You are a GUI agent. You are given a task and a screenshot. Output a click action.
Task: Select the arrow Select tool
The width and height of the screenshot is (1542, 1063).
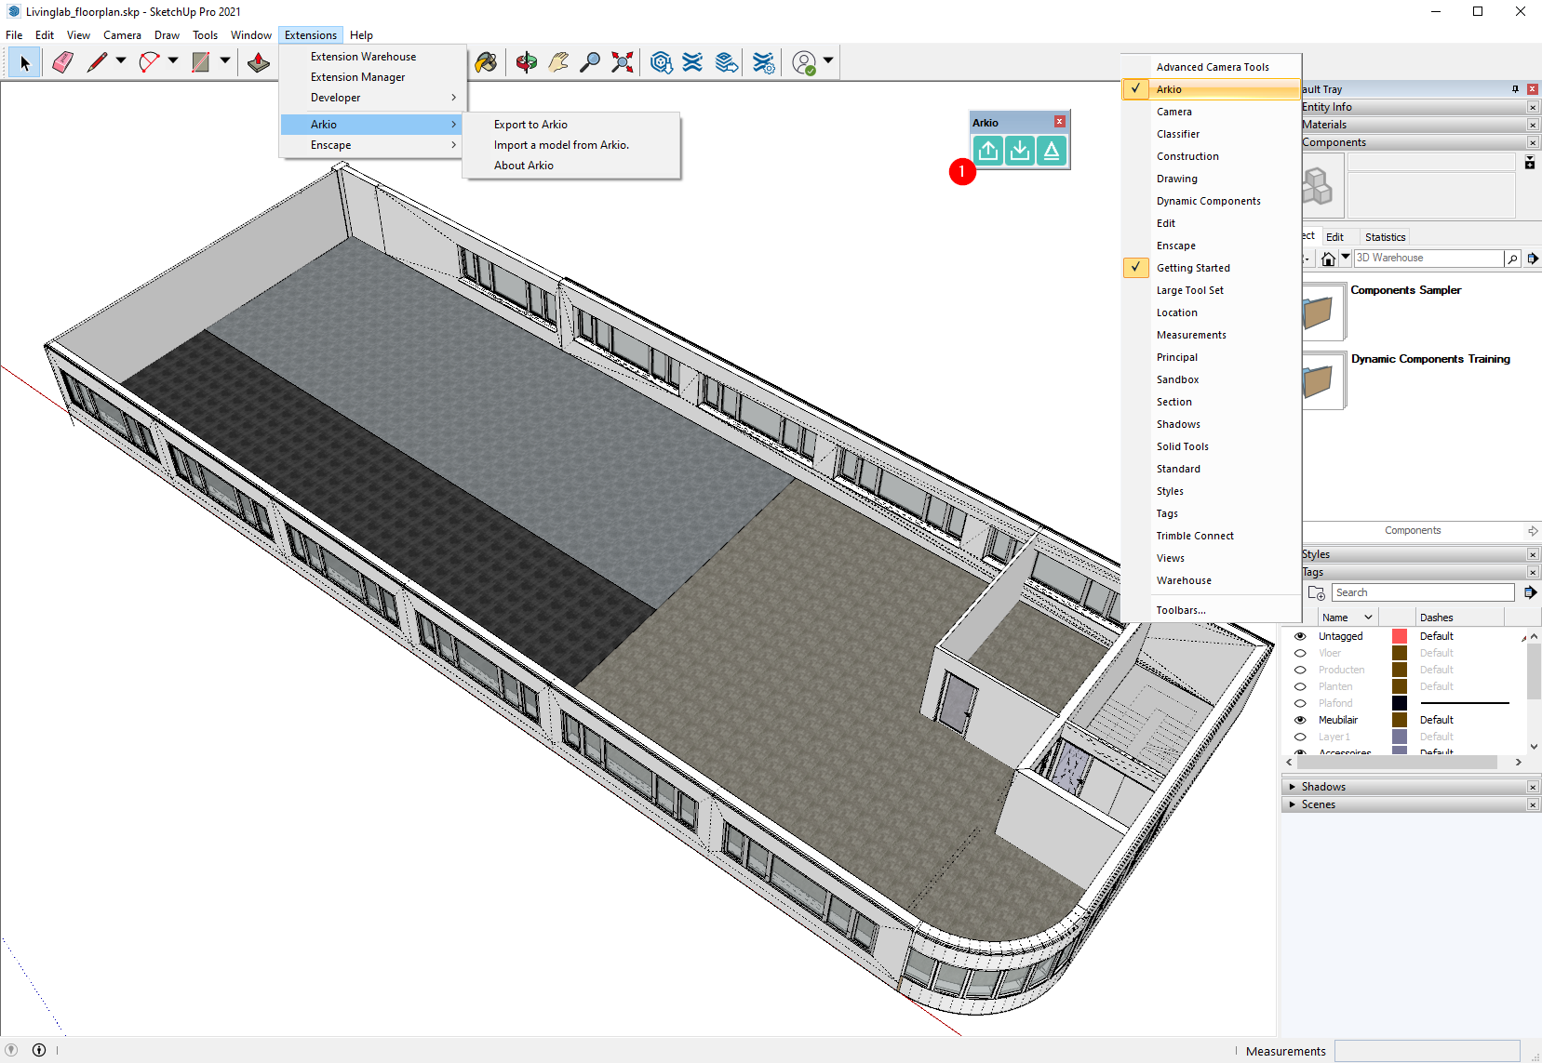click(25, 62)
